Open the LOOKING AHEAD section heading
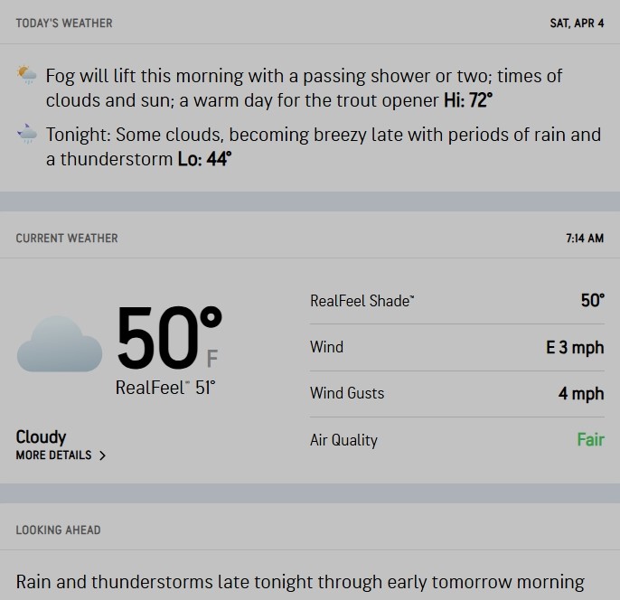 tap(58, 530)
